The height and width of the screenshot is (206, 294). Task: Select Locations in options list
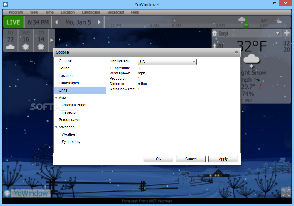[x=80, y=75]
